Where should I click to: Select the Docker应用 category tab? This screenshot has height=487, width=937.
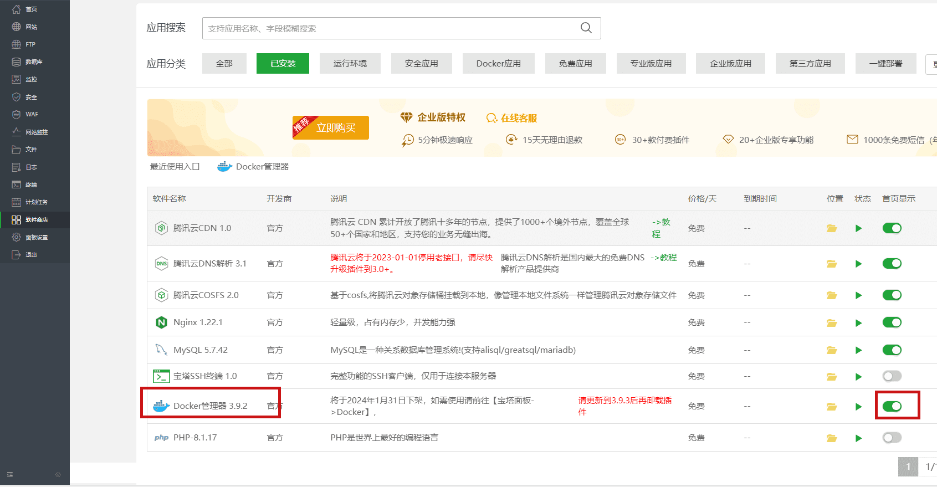coord(498,64)
